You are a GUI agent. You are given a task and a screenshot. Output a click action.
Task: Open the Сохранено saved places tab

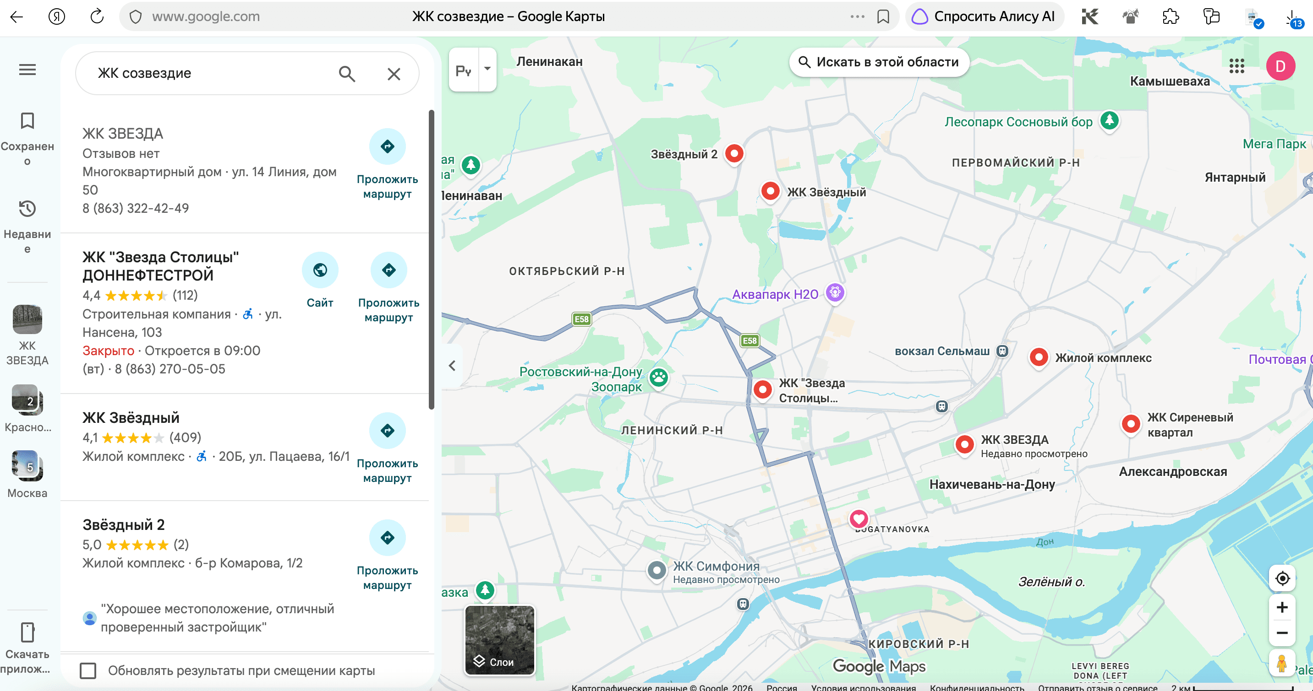(27, 139)
